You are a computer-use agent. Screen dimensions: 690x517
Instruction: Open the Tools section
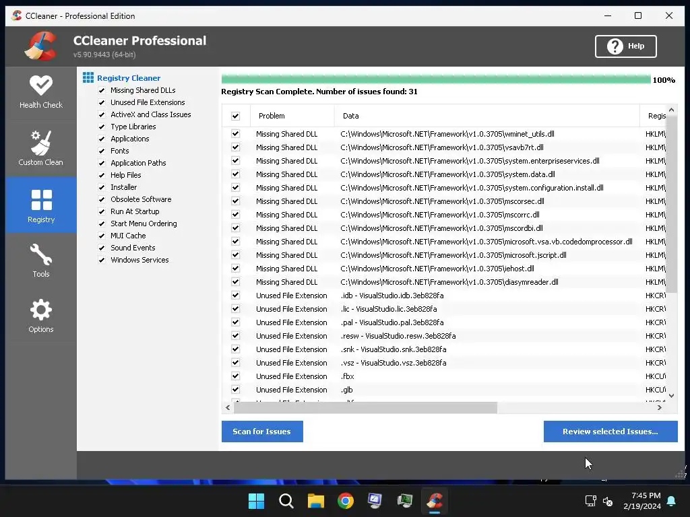pos(41,261)
